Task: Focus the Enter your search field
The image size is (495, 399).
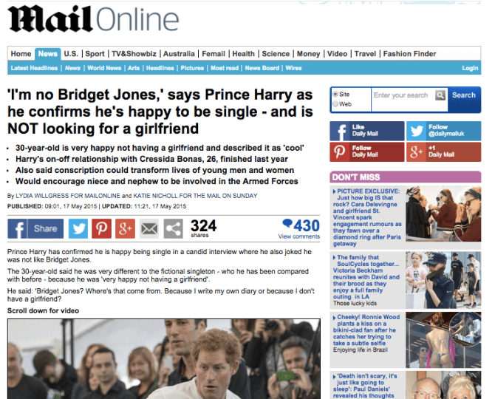Action: (404, 95)
